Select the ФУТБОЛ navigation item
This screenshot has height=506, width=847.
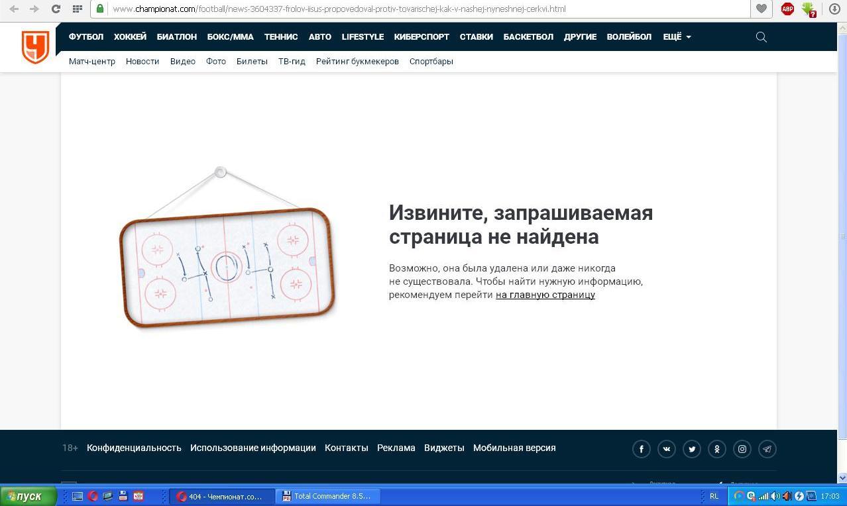click(86, 37)
